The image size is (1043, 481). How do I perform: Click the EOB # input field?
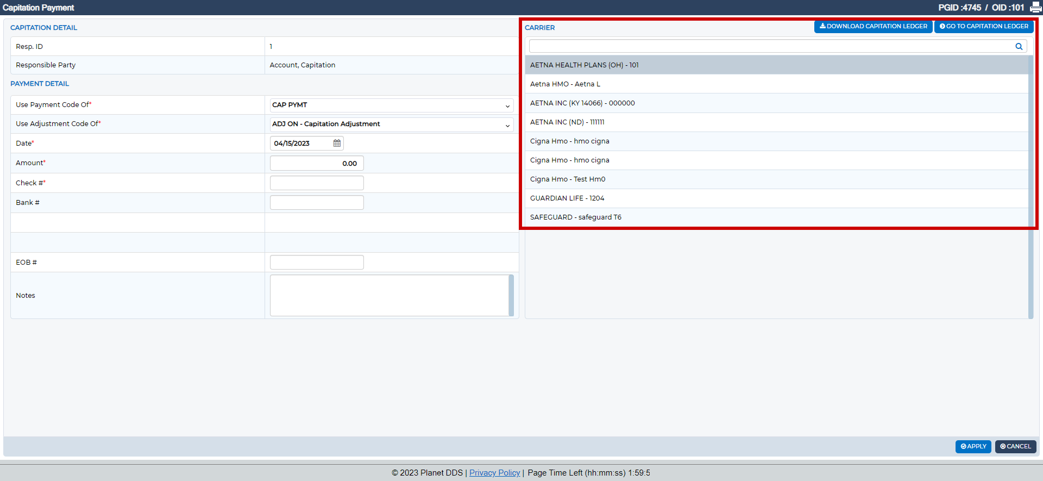point(317,262)
